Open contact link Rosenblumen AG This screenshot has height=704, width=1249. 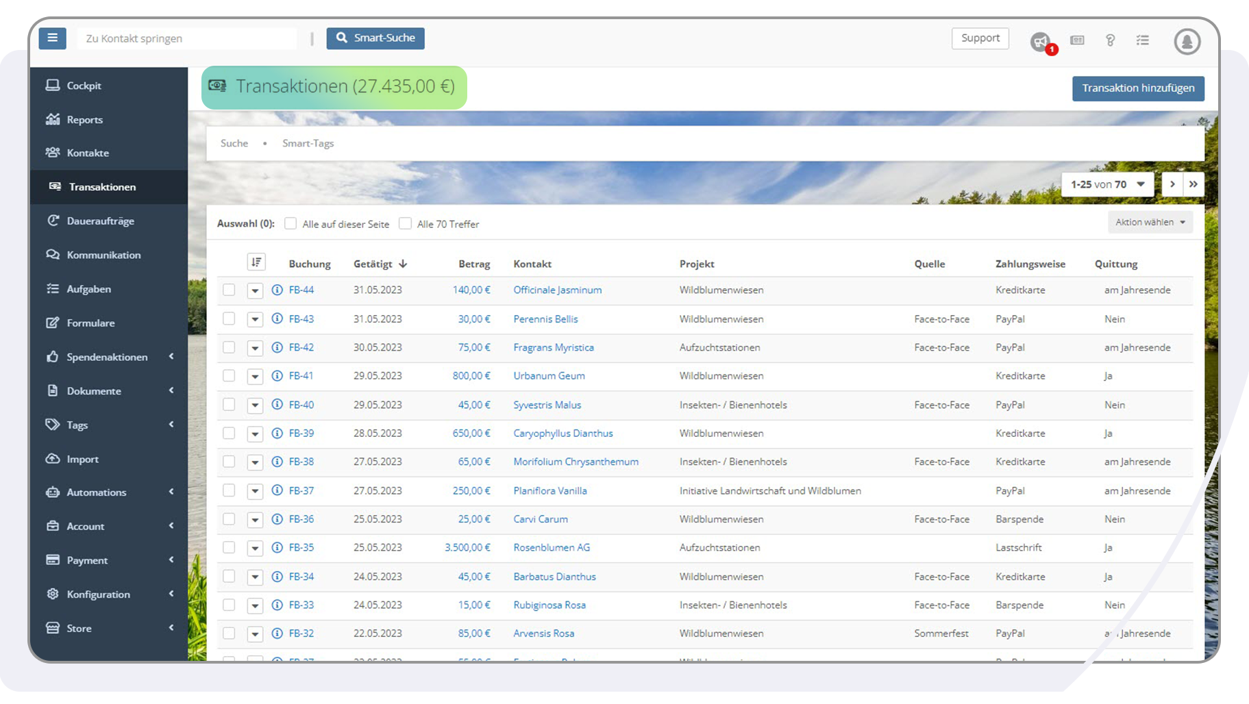(x=551, y=548)
